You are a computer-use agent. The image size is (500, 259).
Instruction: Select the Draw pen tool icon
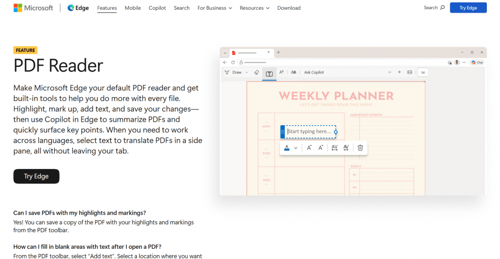227,73
